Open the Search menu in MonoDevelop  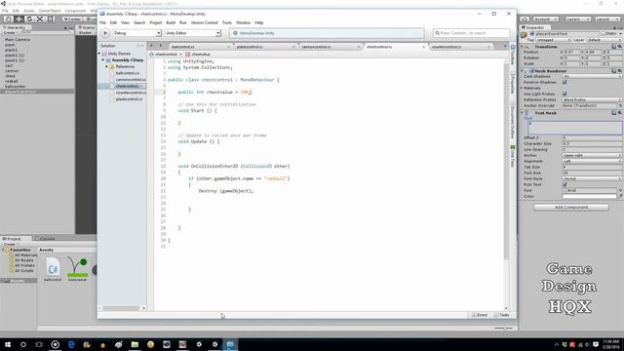(139, 22)
